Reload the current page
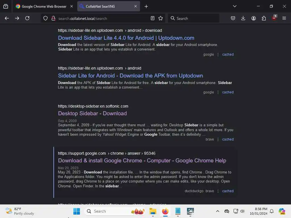 click(27, 18)
